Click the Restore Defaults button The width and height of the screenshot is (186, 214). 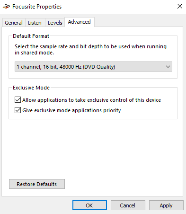pyautogui.click(x=37, y=184)
